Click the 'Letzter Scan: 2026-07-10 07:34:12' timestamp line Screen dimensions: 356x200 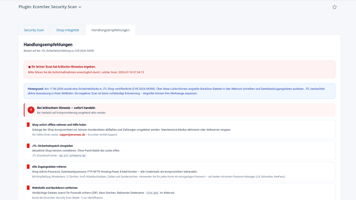(123, 72)
